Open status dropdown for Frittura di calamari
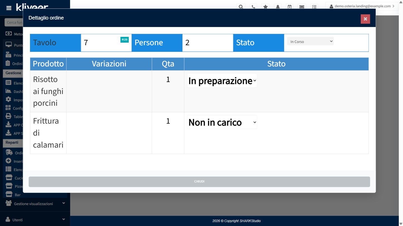 point(222,122)
